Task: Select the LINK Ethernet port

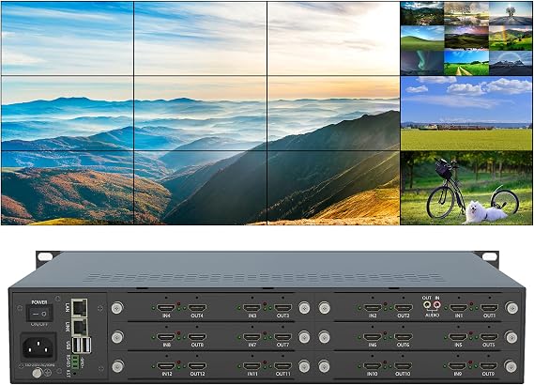Action: pyautogui.click(x=80, y=327)
